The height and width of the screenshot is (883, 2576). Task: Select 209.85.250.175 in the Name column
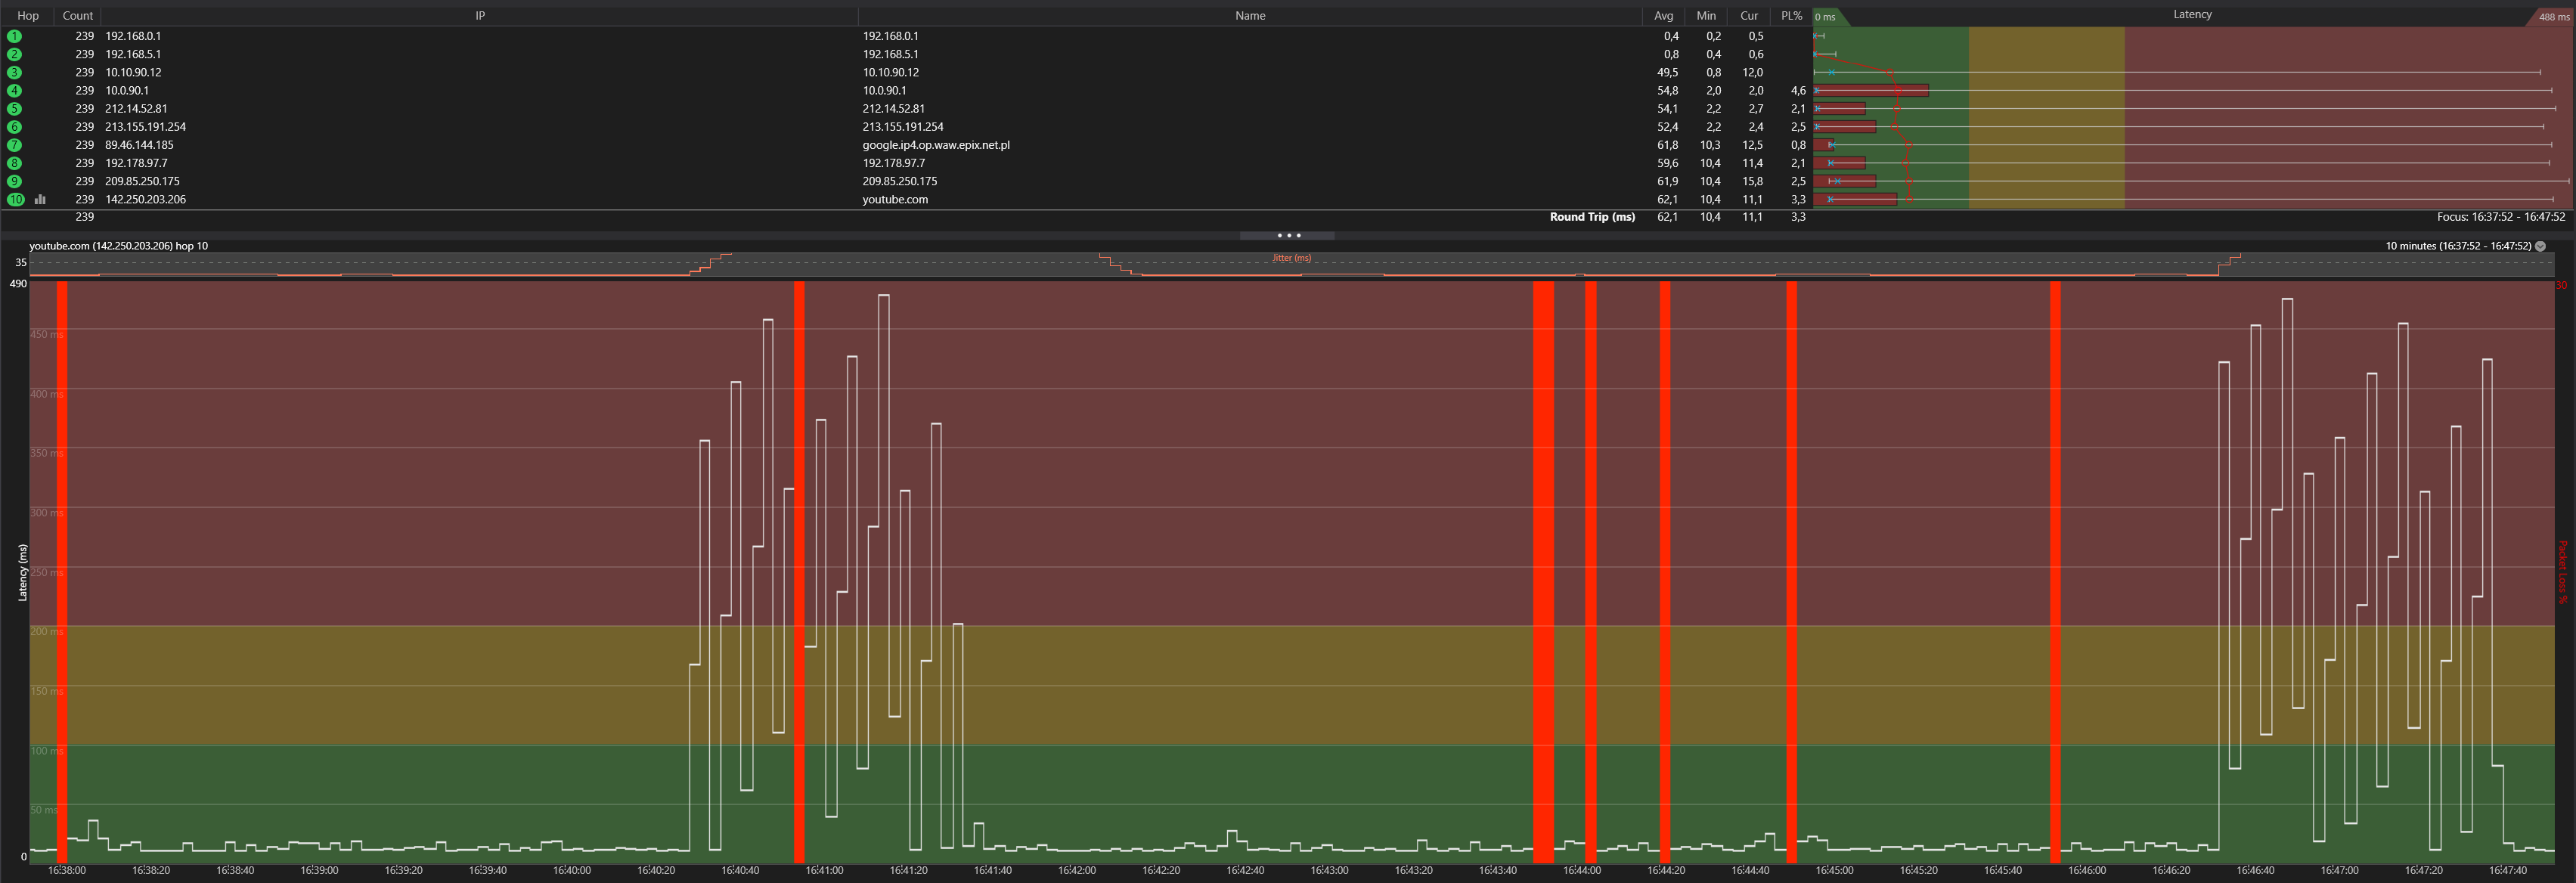click(900, 181)
